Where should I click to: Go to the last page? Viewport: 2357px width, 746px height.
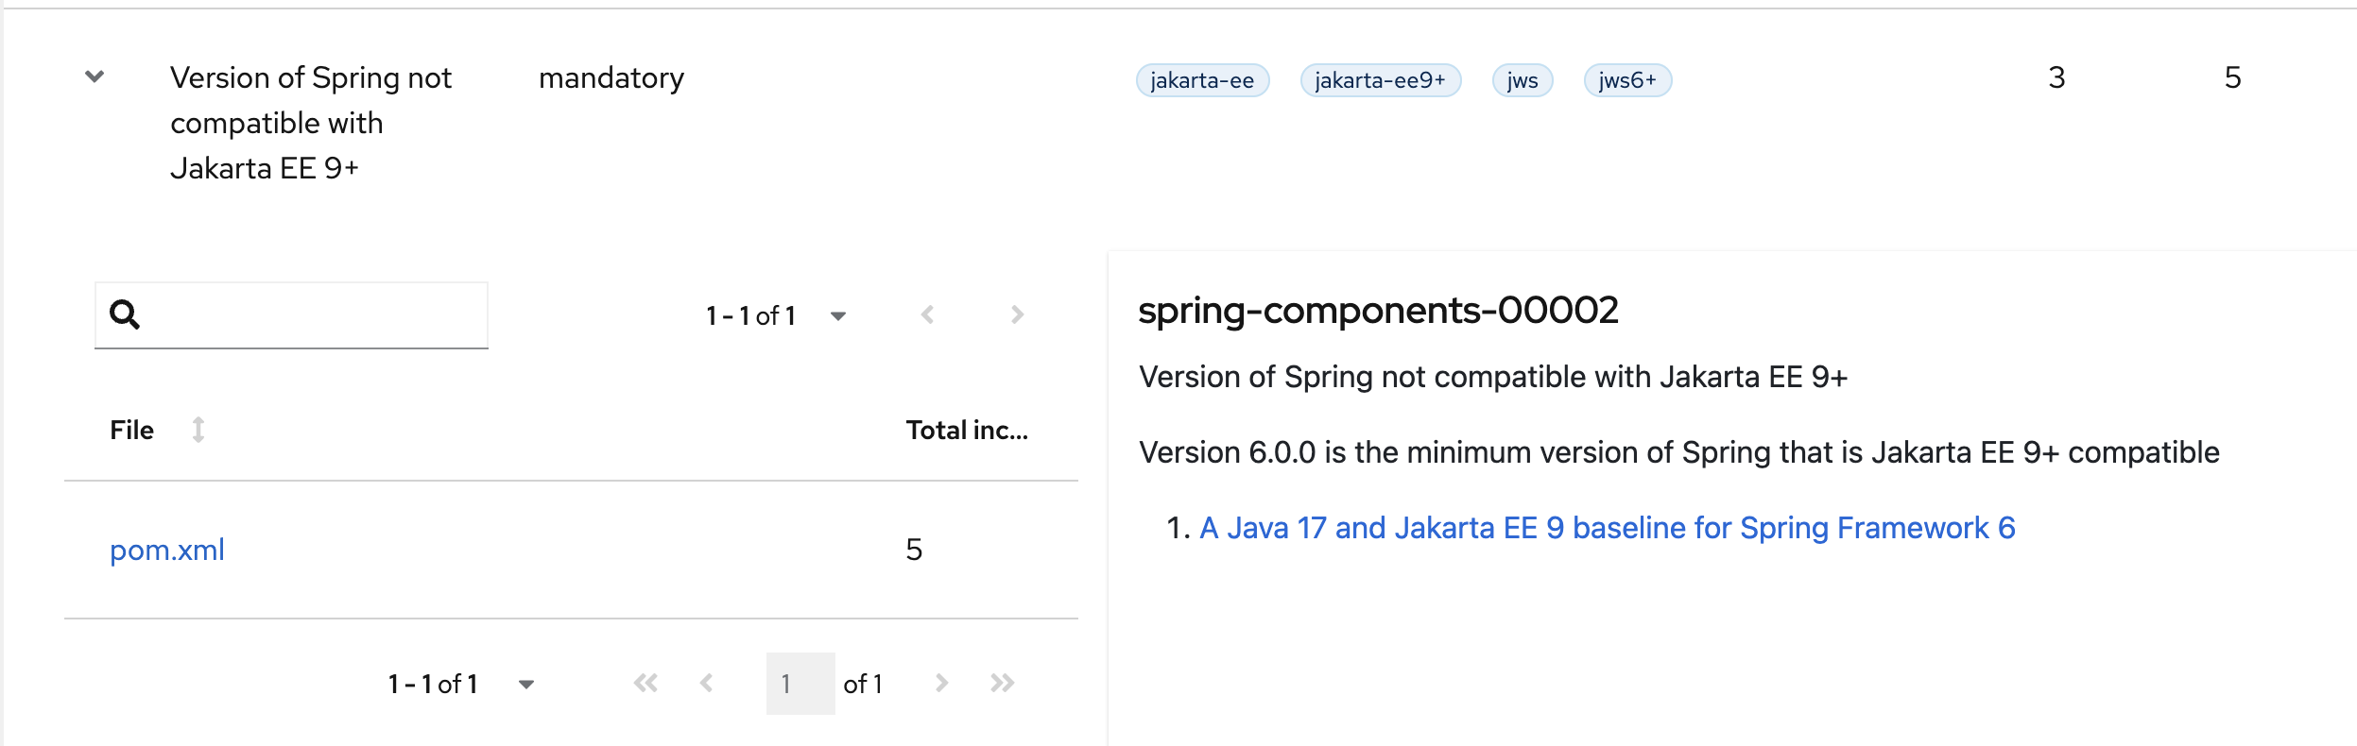click(1002, 683)
